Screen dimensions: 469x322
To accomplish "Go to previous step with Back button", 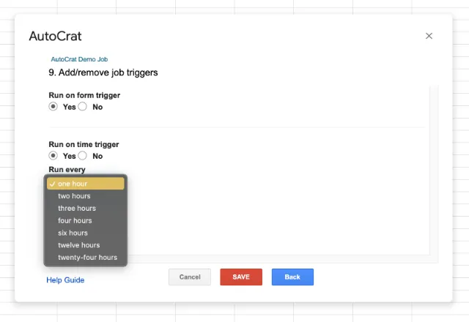I will pyautogui.click(x=292, y=277).
